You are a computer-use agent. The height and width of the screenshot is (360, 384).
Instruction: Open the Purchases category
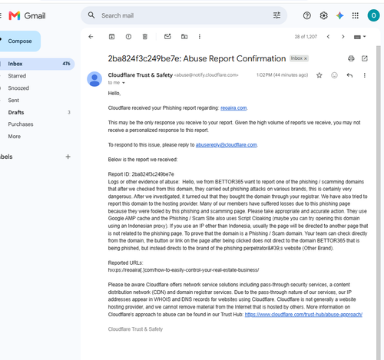click(21, 124)
